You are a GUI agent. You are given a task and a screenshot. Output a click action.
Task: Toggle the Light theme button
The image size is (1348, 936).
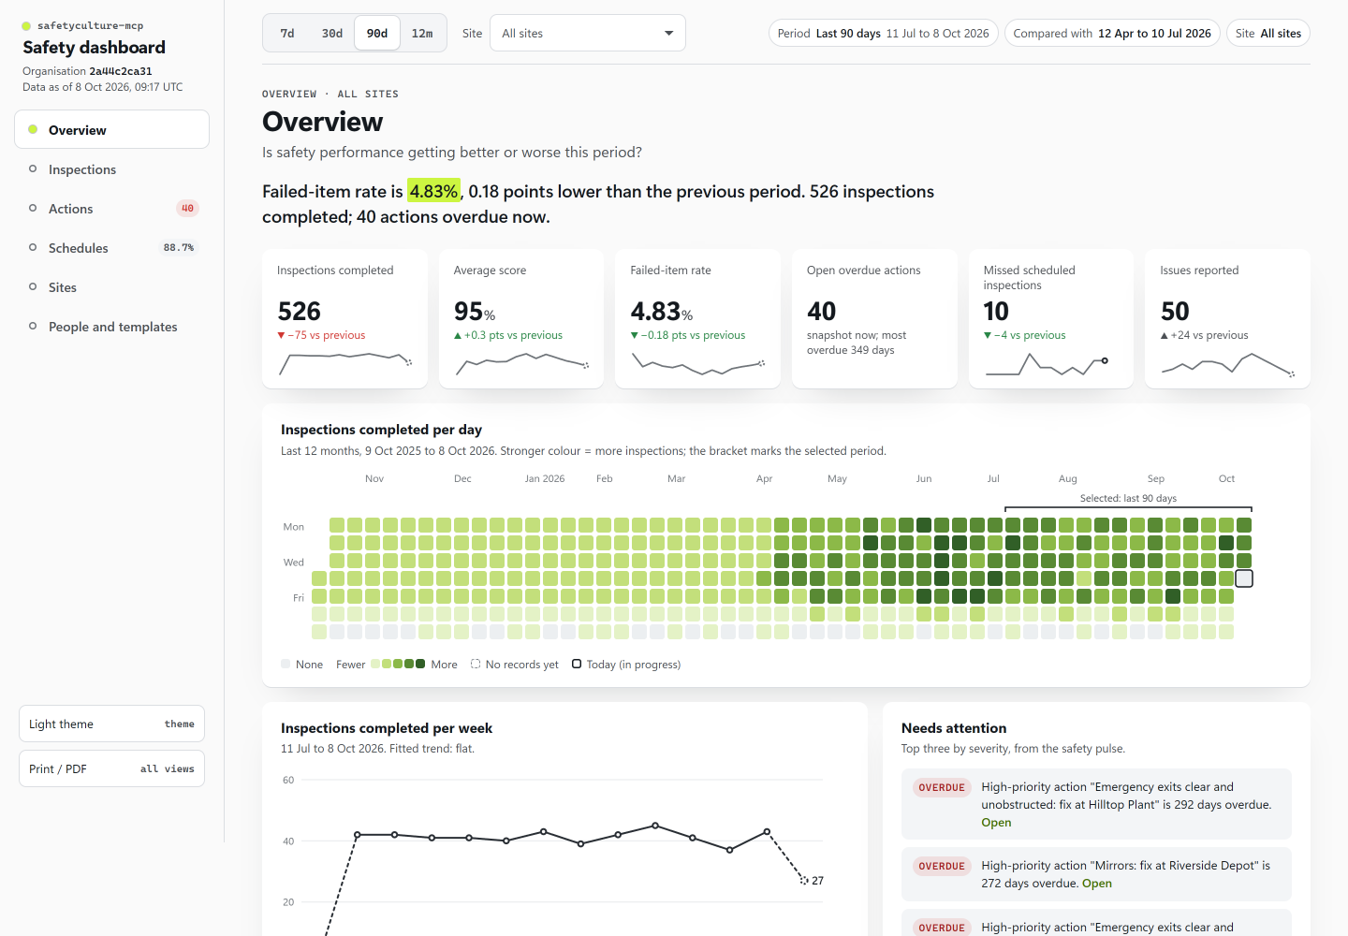111,724
